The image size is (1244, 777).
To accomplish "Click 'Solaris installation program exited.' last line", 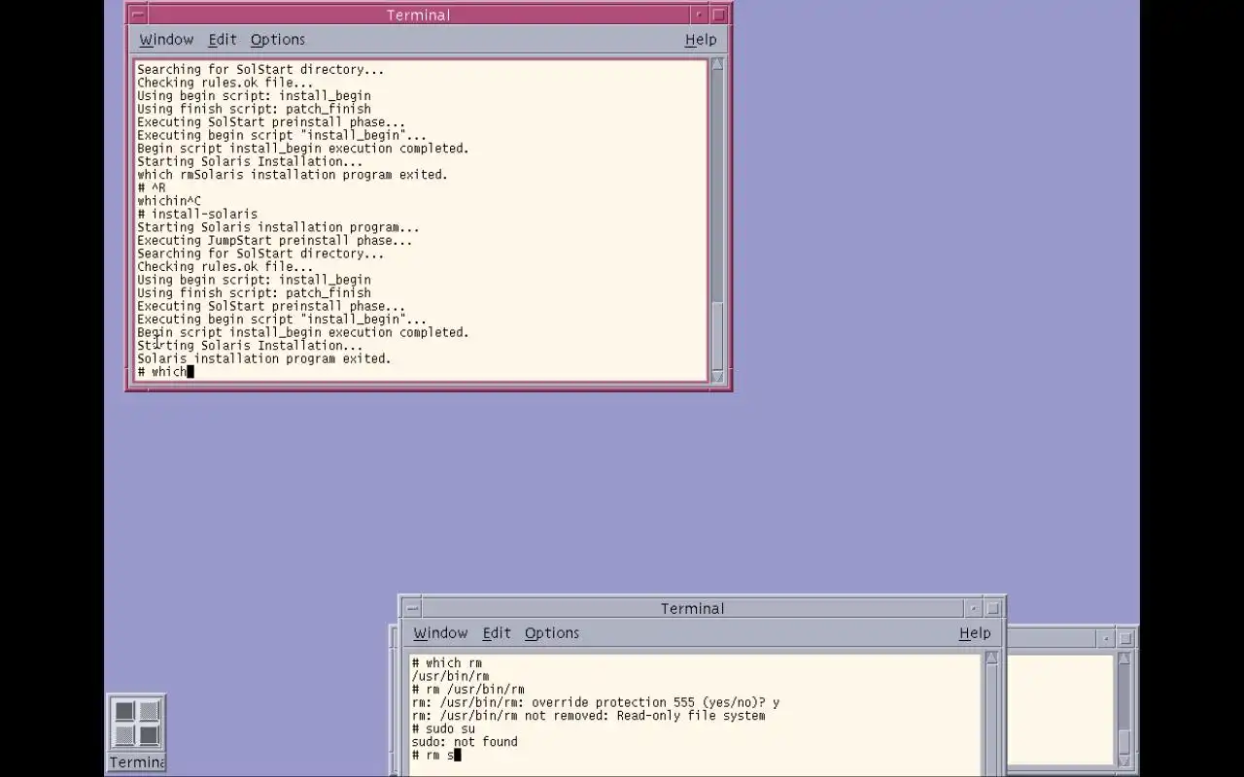I will pos(263,358).
